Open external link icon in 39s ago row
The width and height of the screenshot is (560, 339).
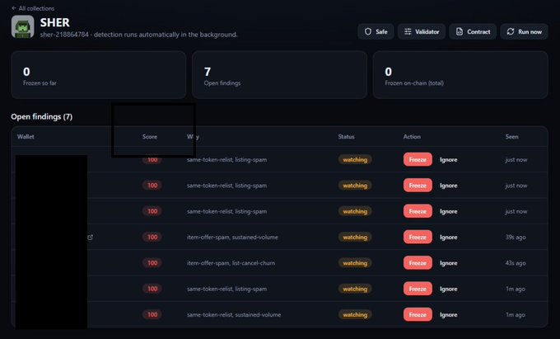point(91,237)
